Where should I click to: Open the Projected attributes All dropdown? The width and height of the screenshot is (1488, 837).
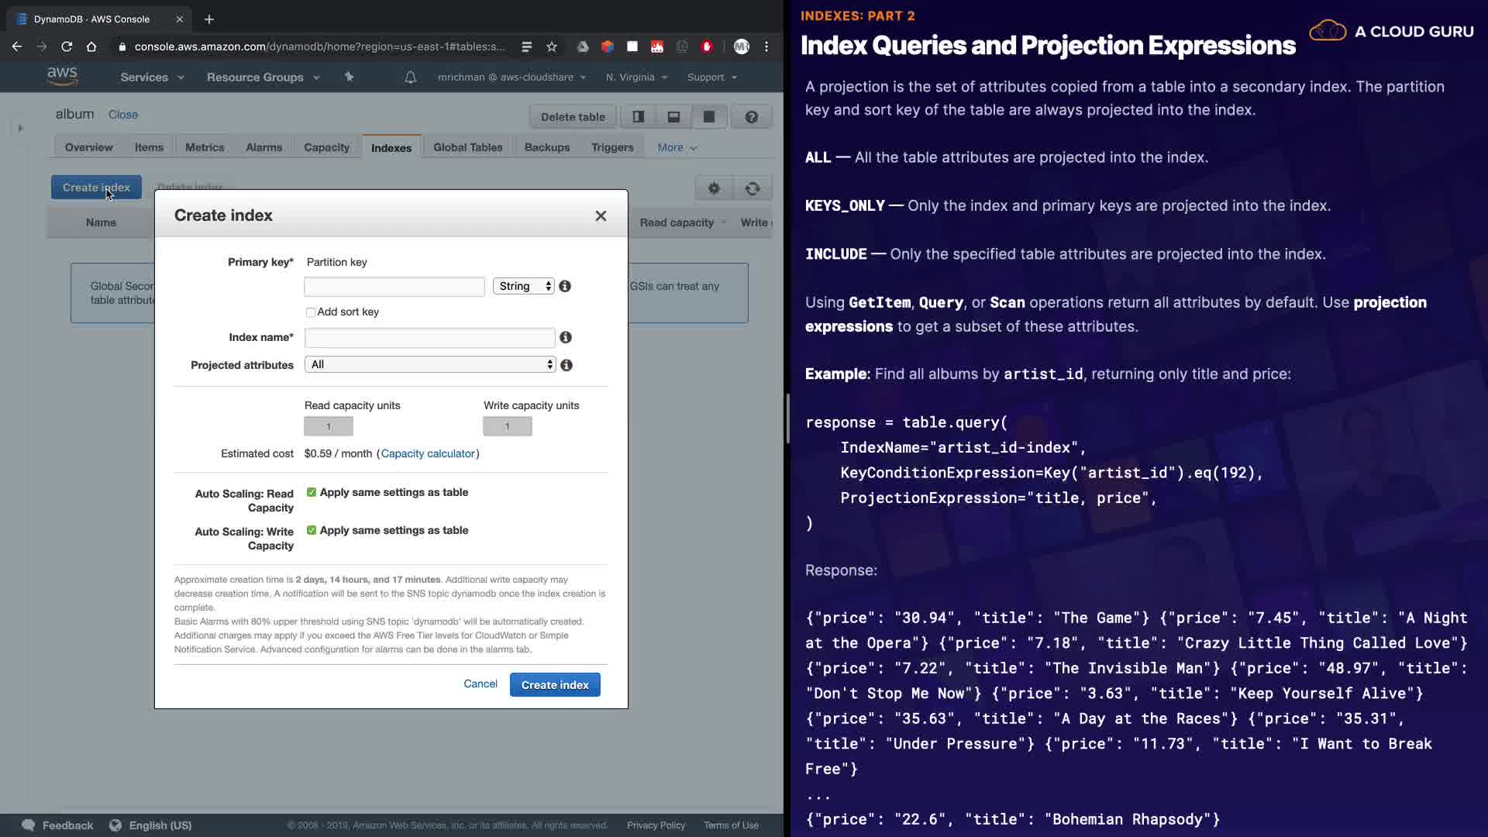[x=430, y=364]
